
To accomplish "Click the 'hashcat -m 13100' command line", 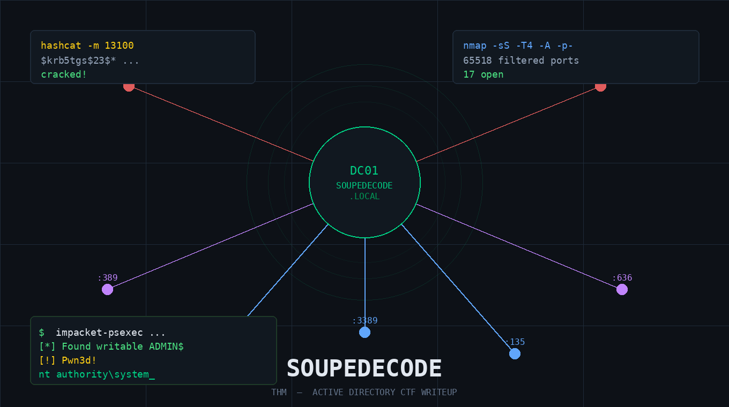I will click(87, 46).
